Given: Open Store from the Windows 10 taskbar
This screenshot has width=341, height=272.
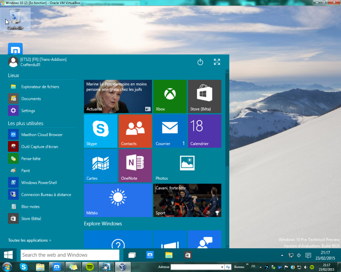Looking at the screenshot, I should [x=188, y=255].
